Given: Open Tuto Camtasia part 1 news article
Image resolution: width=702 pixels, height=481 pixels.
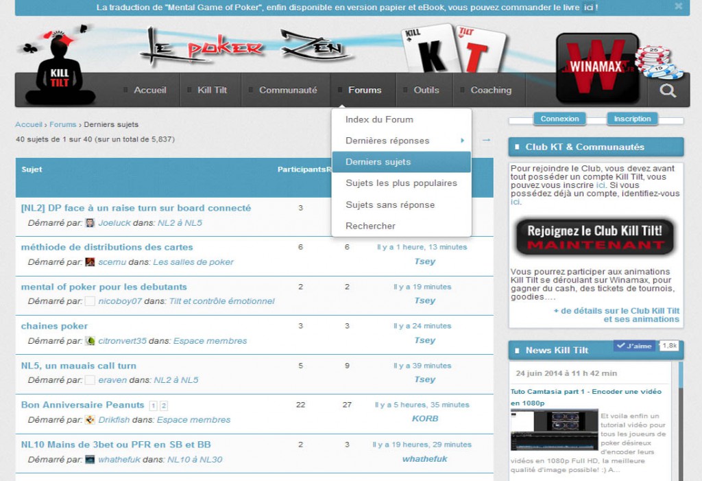Looking at the screenshot, I should pyautogui.click(x=585, y=397).
